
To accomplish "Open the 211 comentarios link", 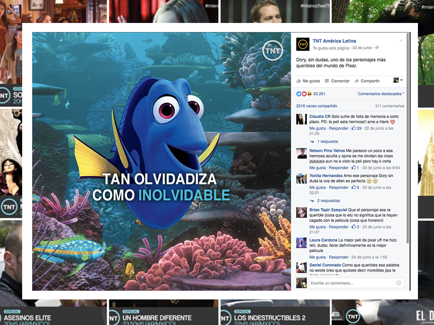I will click(390, 106).
